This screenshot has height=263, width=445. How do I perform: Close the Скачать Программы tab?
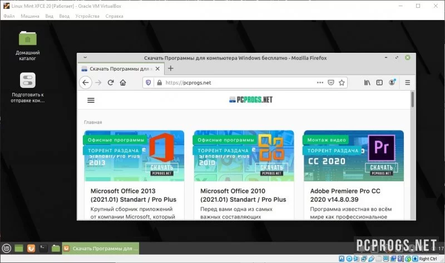(x=157, y=68)
